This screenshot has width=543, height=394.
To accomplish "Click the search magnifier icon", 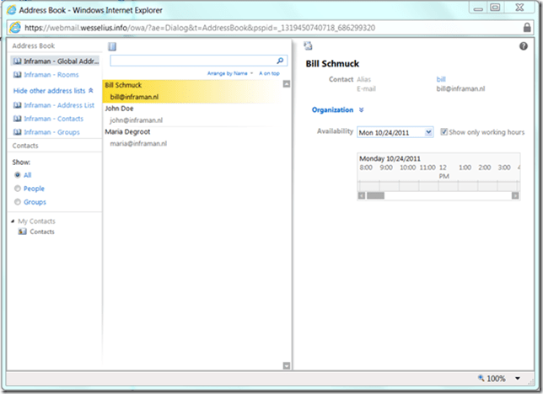I will [x=281, y=61].
